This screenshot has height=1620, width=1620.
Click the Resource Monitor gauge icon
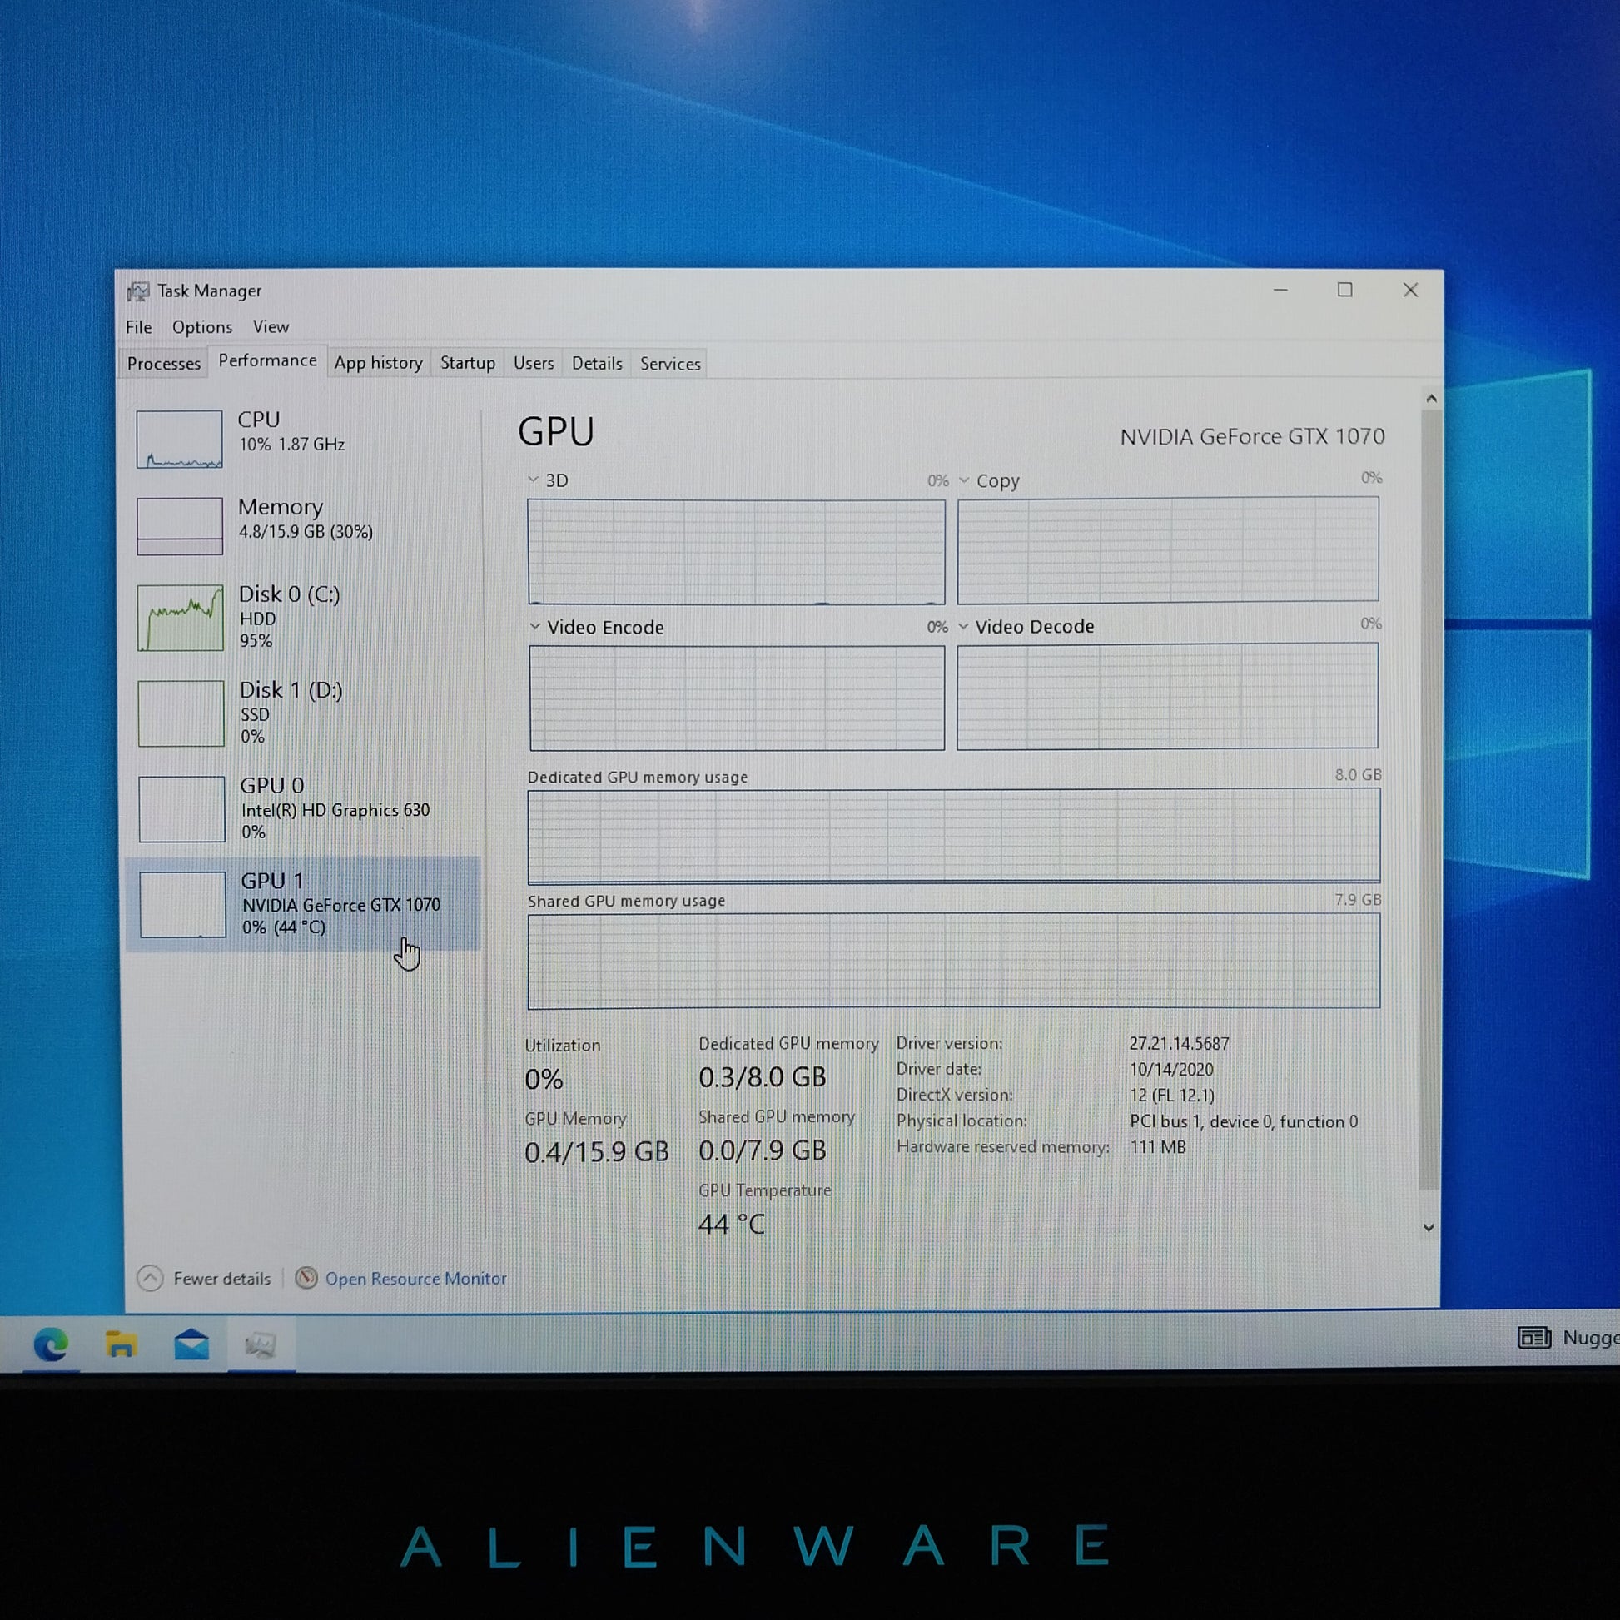click(x=306, y=1278)
